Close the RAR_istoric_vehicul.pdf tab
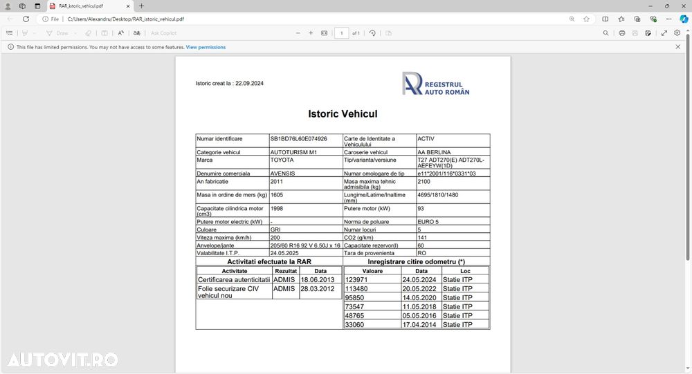Screen dimensions: 692x374 (128, 6)
